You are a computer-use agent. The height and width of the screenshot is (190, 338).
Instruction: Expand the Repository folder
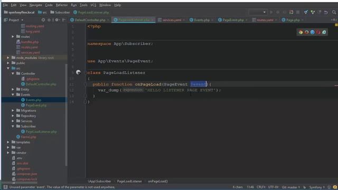click(13, 116)
